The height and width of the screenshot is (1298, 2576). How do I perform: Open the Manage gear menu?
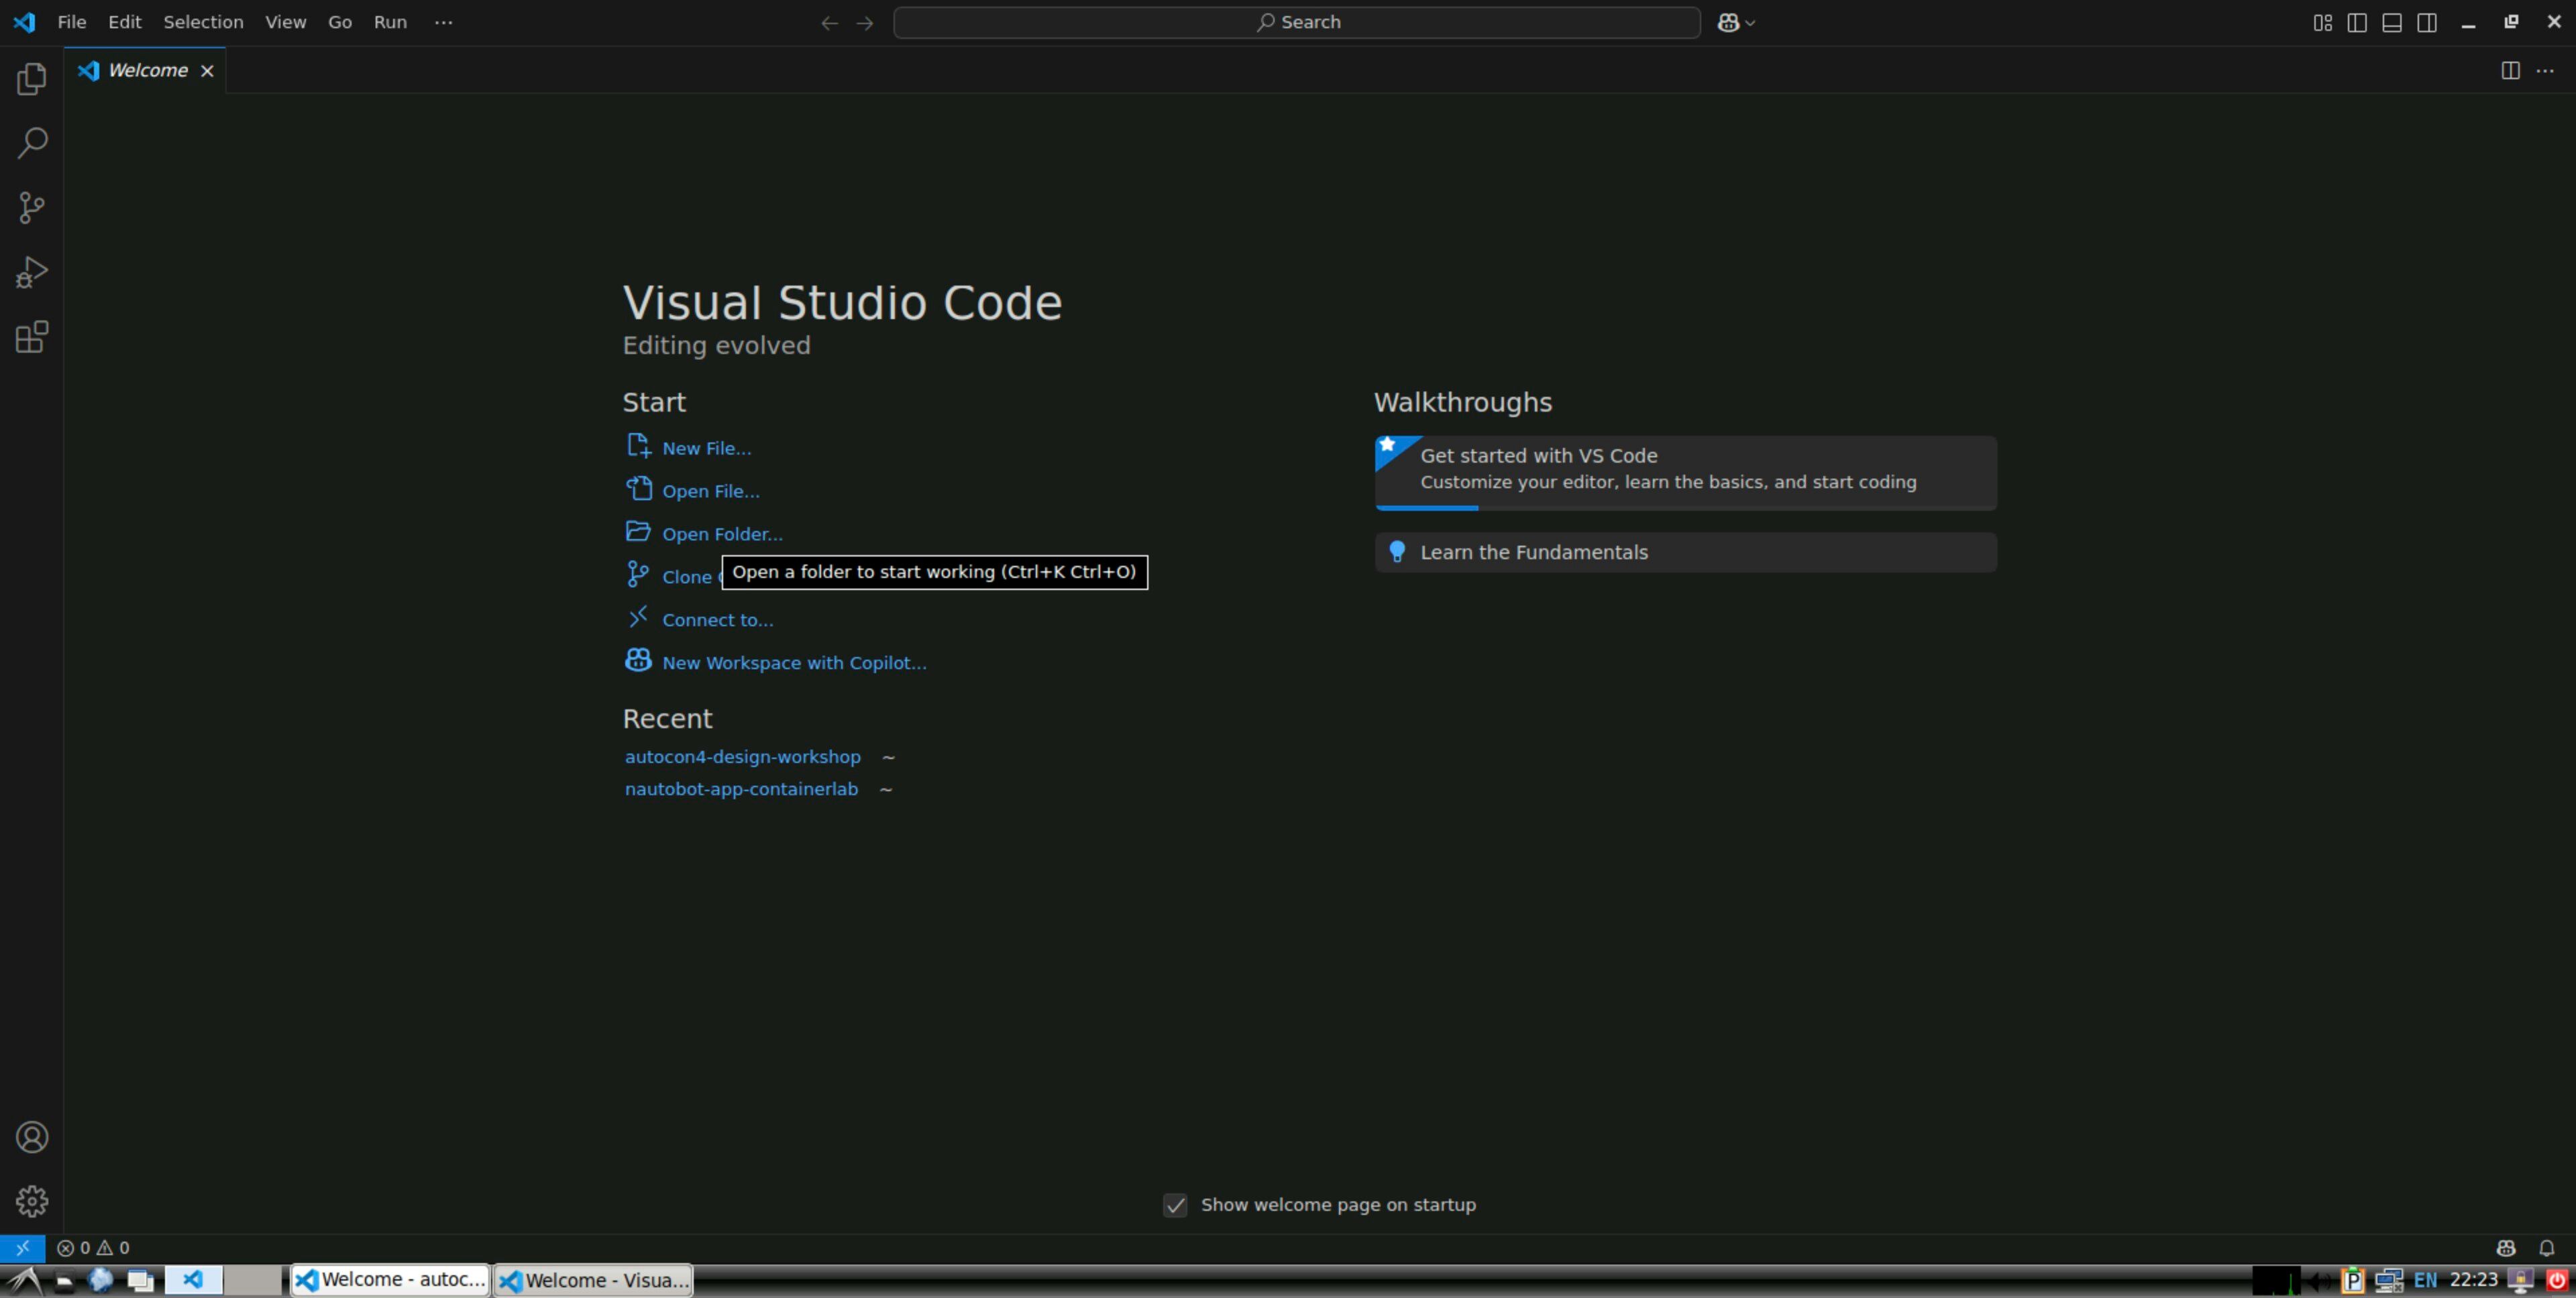coord(32,1201)
